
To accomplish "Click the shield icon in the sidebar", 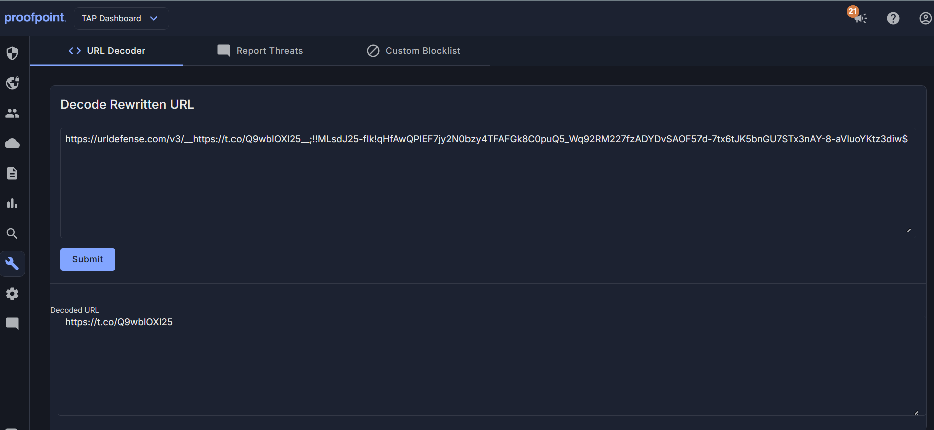I will click(x=12, y=53).
